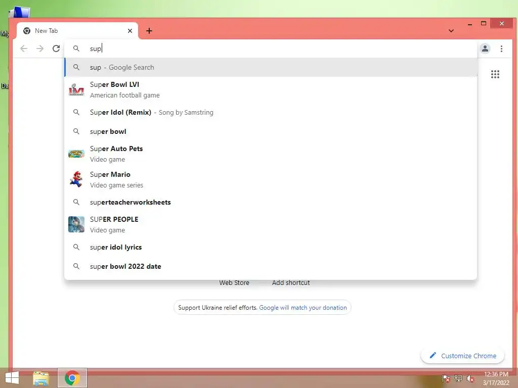Choose the Super Auto Pets suggestion

tap(271, 154)
